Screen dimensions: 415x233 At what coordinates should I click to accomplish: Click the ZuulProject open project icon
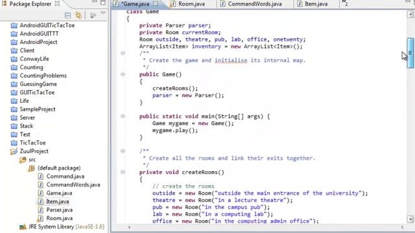coord(14,151)
